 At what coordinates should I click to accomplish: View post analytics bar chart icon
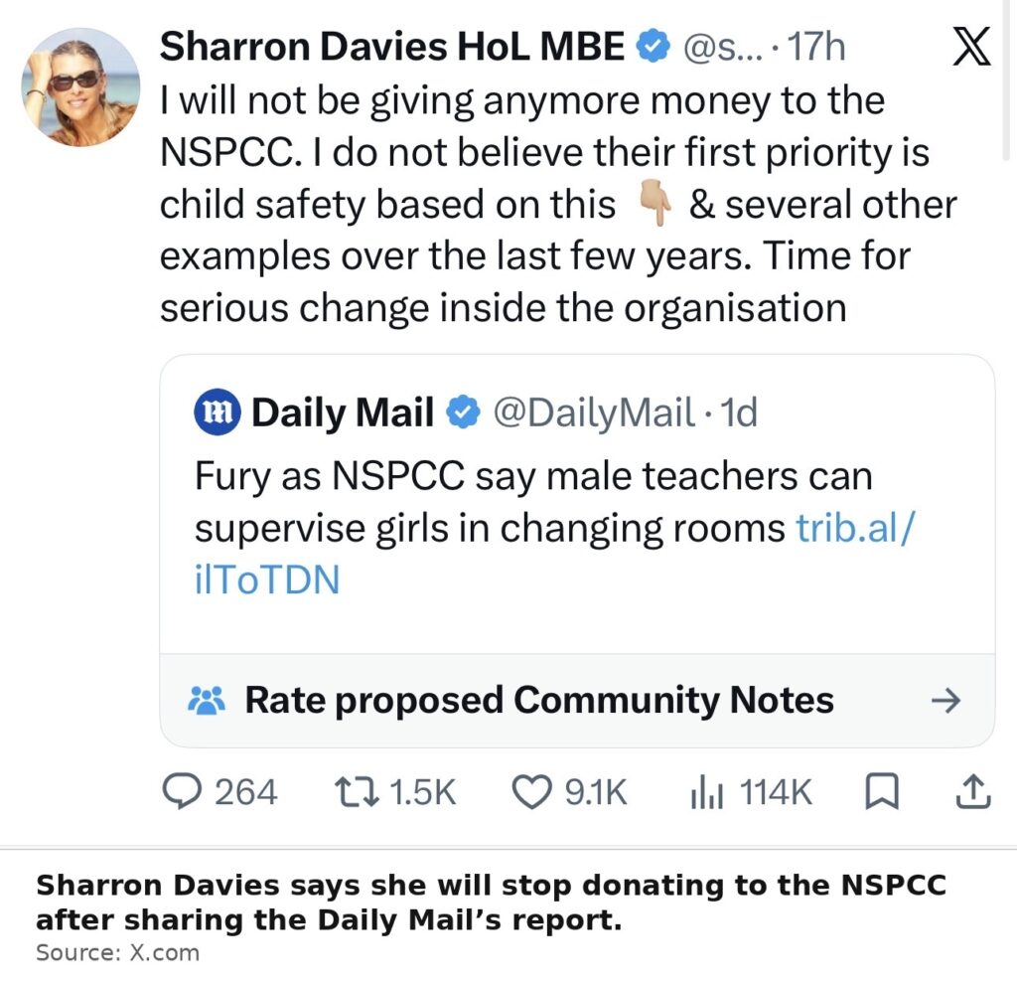707,792
